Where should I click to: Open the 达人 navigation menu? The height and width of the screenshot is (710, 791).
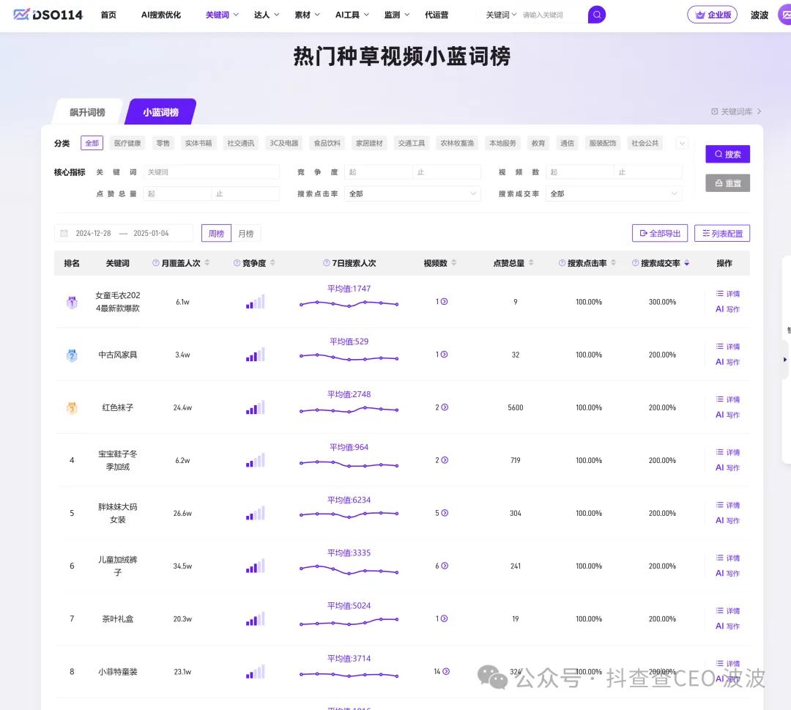[x=265, y=15]
